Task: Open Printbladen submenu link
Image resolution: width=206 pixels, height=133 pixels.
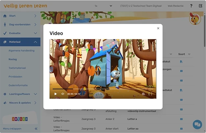Action: [x=15, y=77]
